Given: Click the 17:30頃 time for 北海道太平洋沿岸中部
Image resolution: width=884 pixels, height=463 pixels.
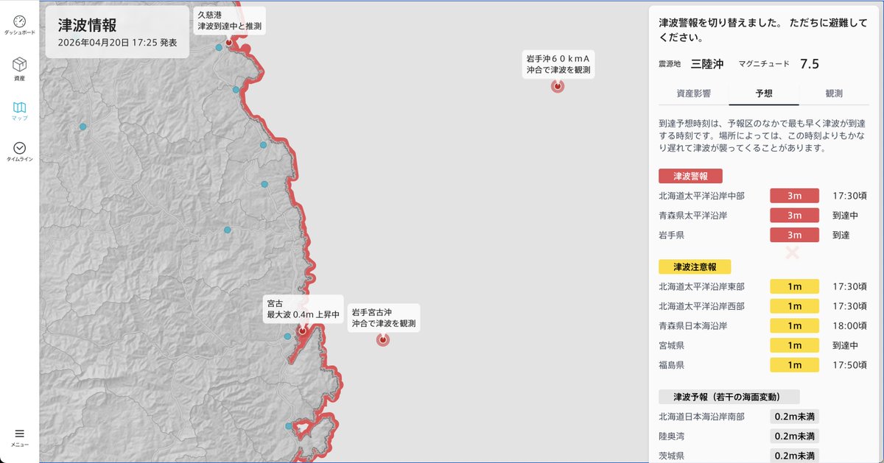Looking at the screenshot, I should [x=849, y=196].
